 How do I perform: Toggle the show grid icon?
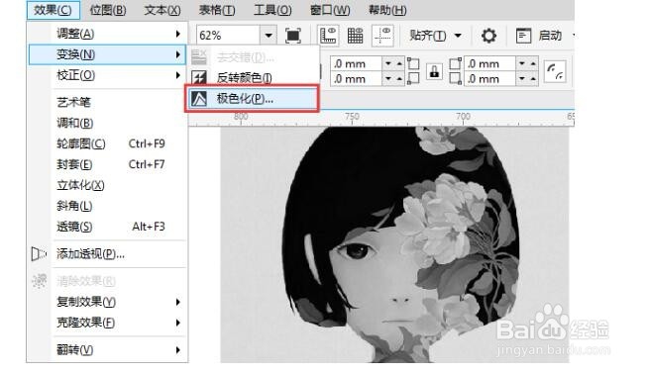pos(355,36)
